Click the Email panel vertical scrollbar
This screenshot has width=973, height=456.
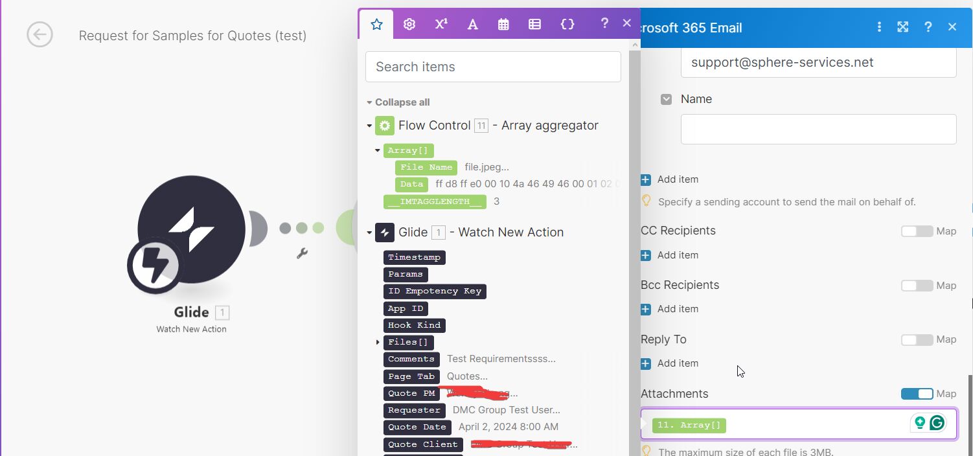coord(970,415)
